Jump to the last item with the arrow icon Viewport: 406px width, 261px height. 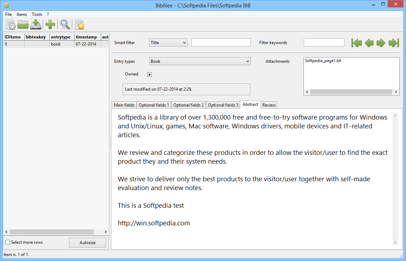394,43
